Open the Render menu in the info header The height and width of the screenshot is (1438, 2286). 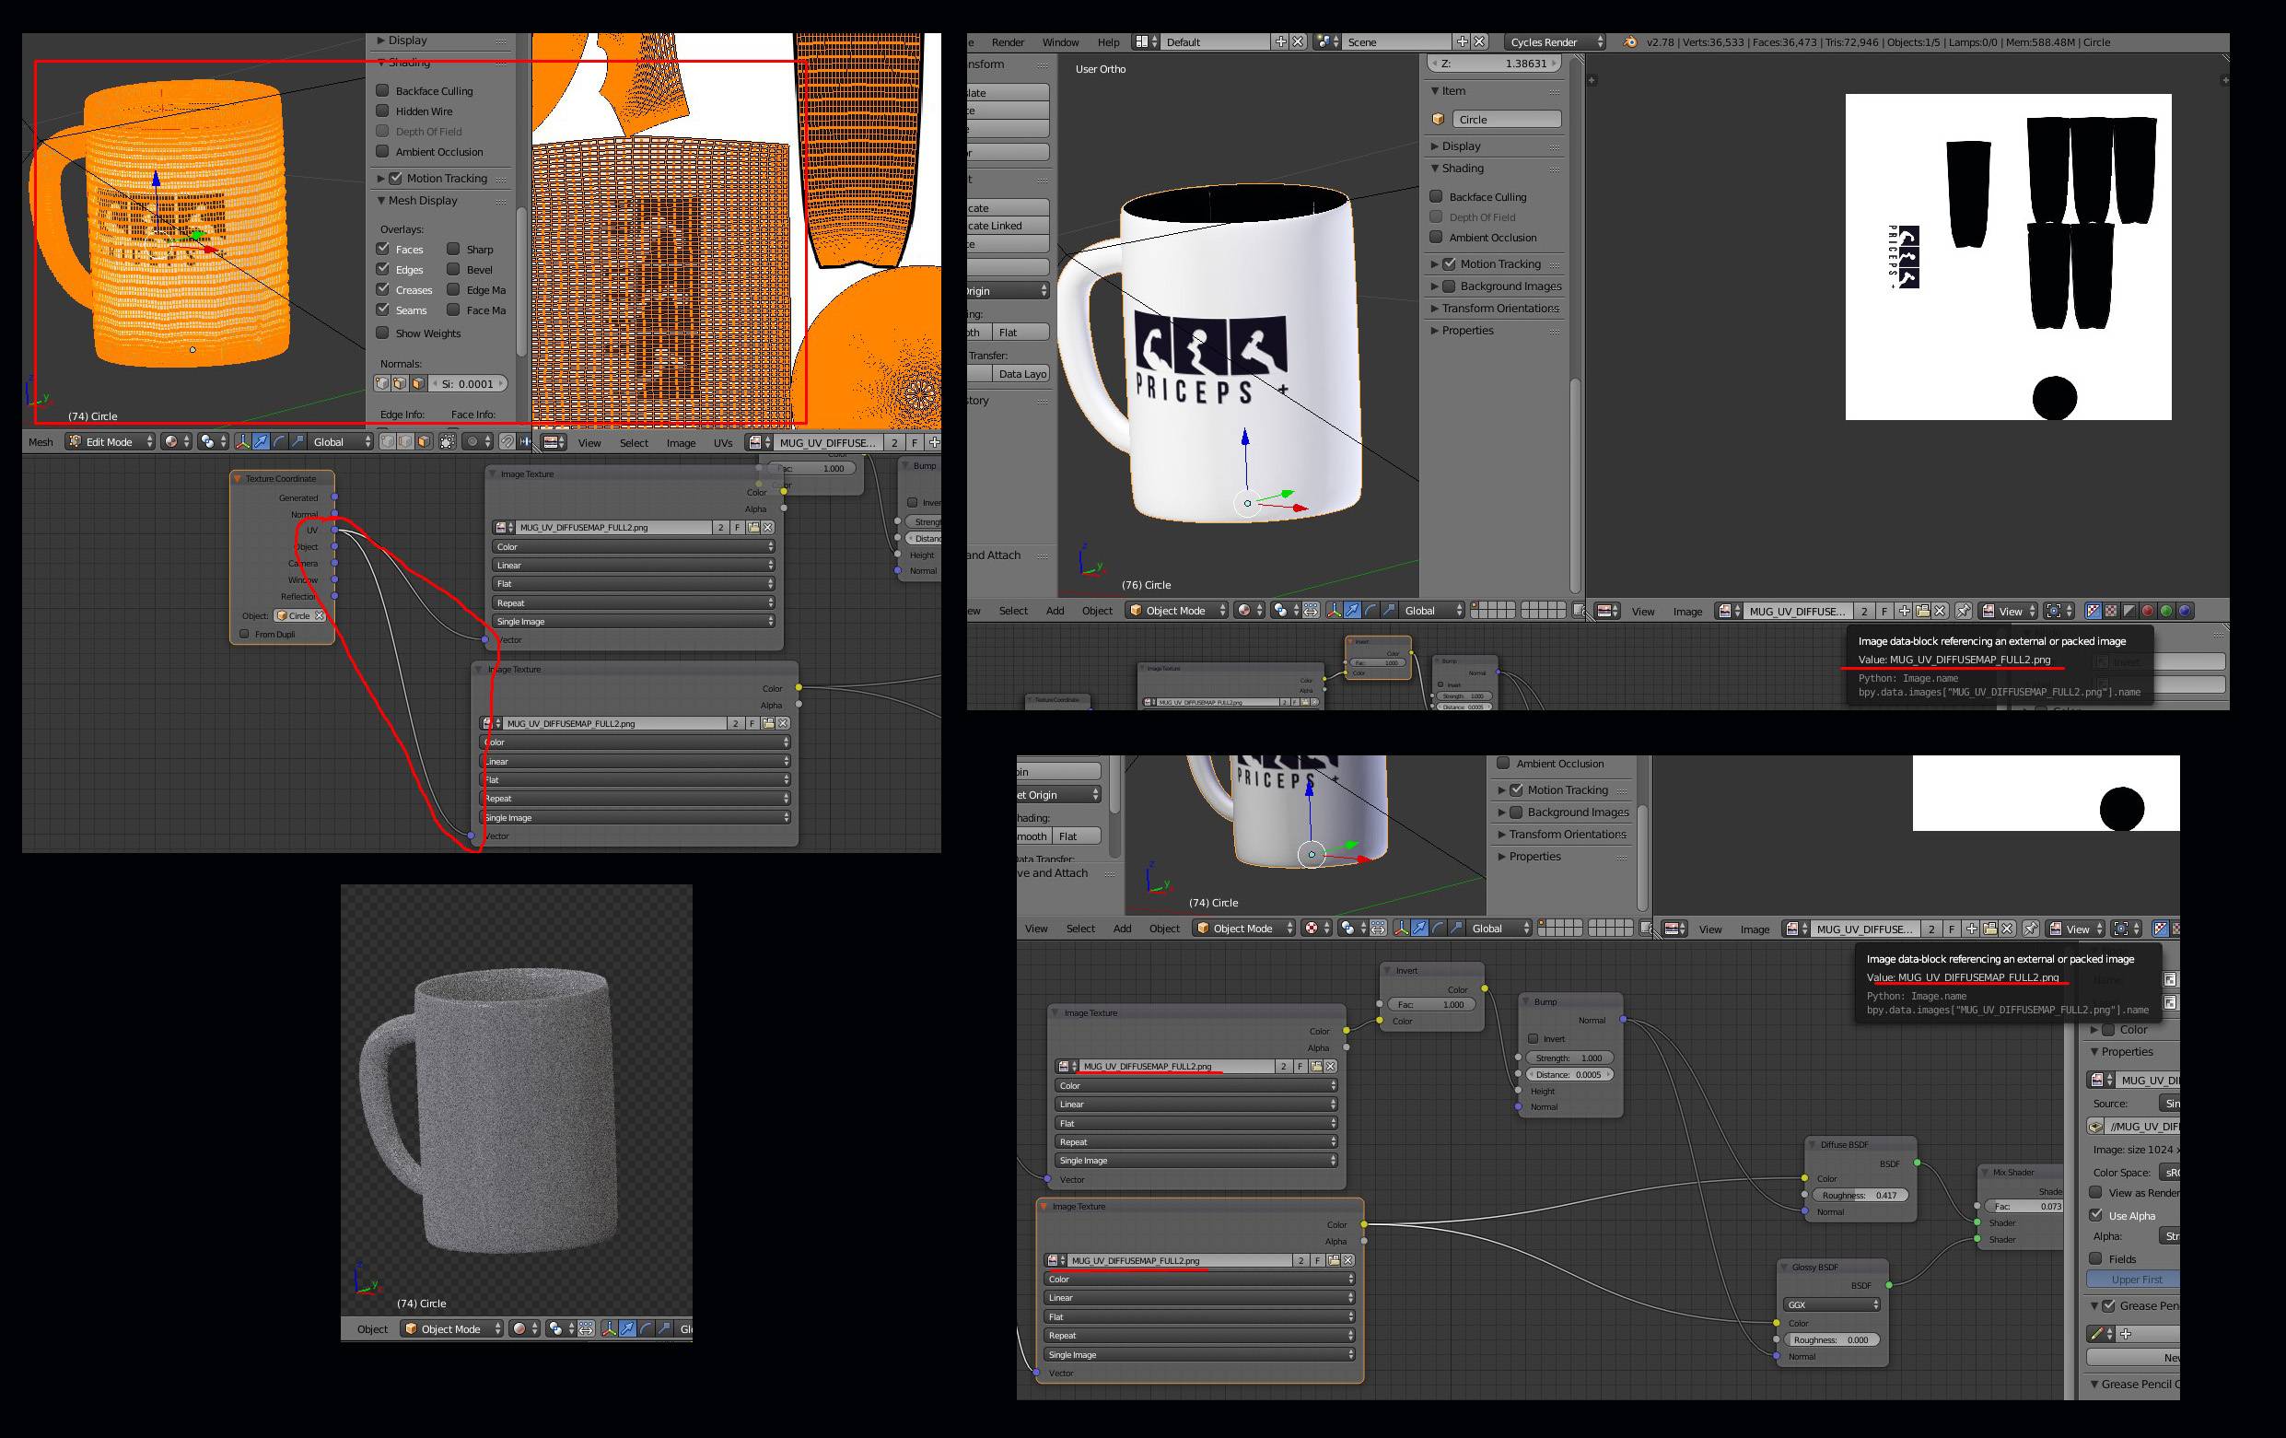(1008, 41)
